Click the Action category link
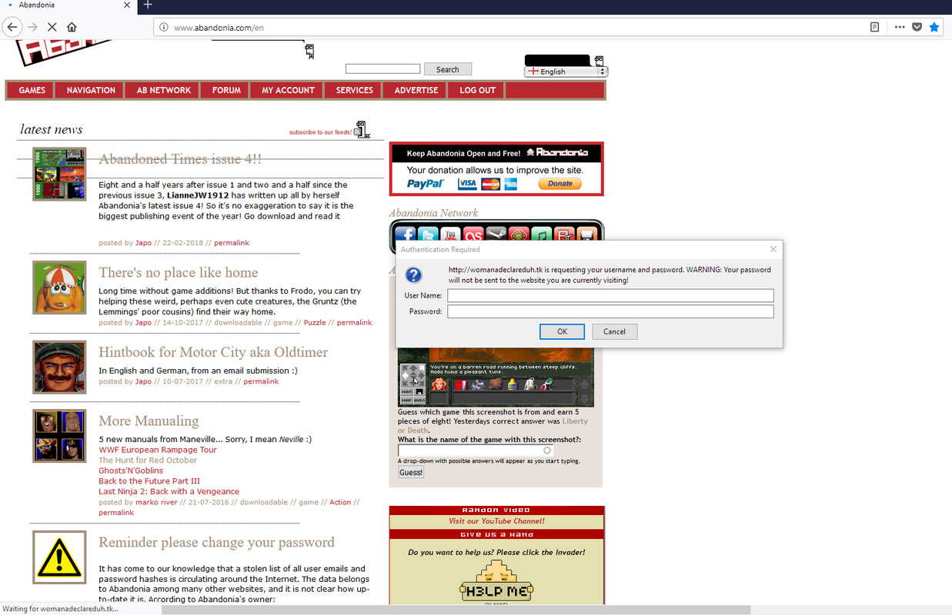 pos(340,502)
